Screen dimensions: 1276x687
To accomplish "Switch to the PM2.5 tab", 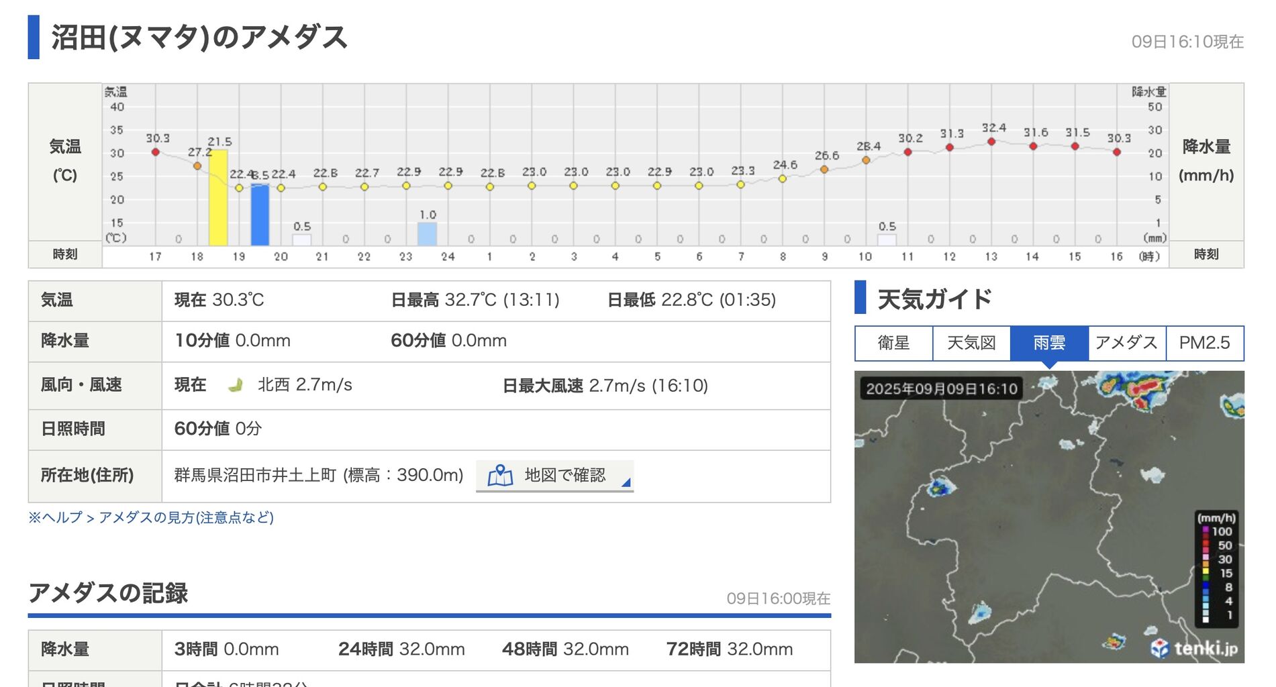I will click(x=1205, y=343).
